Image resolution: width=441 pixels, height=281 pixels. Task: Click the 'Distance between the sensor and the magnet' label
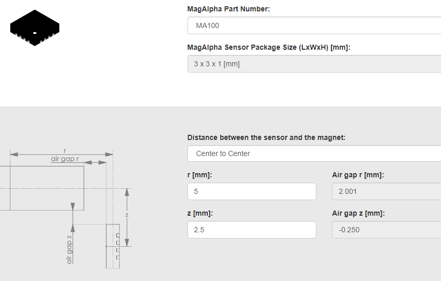point(266,137)
